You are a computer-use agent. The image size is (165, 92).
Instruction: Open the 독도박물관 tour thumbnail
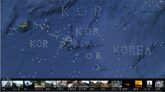click(x=84, y=84)
